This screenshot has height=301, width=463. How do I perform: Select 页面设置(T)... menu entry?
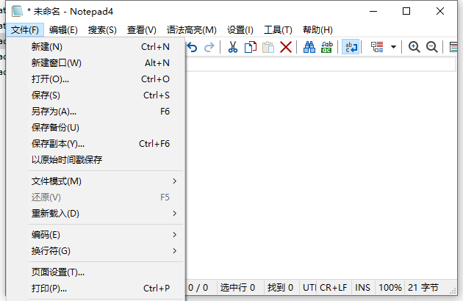pyautogui.click(x=96, y=272)
